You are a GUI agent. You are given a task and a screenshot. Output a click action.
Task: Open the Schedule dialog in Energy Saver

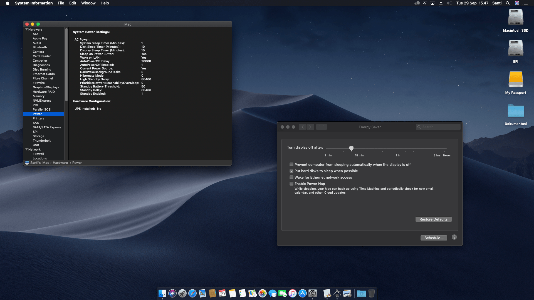pos(434,238)
